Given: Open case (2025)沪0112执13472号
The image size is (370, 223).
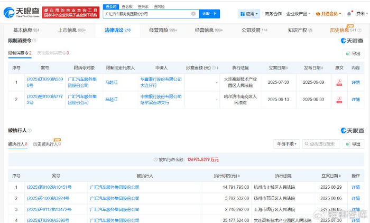Looking at the screenshot, I should point(49,209).
